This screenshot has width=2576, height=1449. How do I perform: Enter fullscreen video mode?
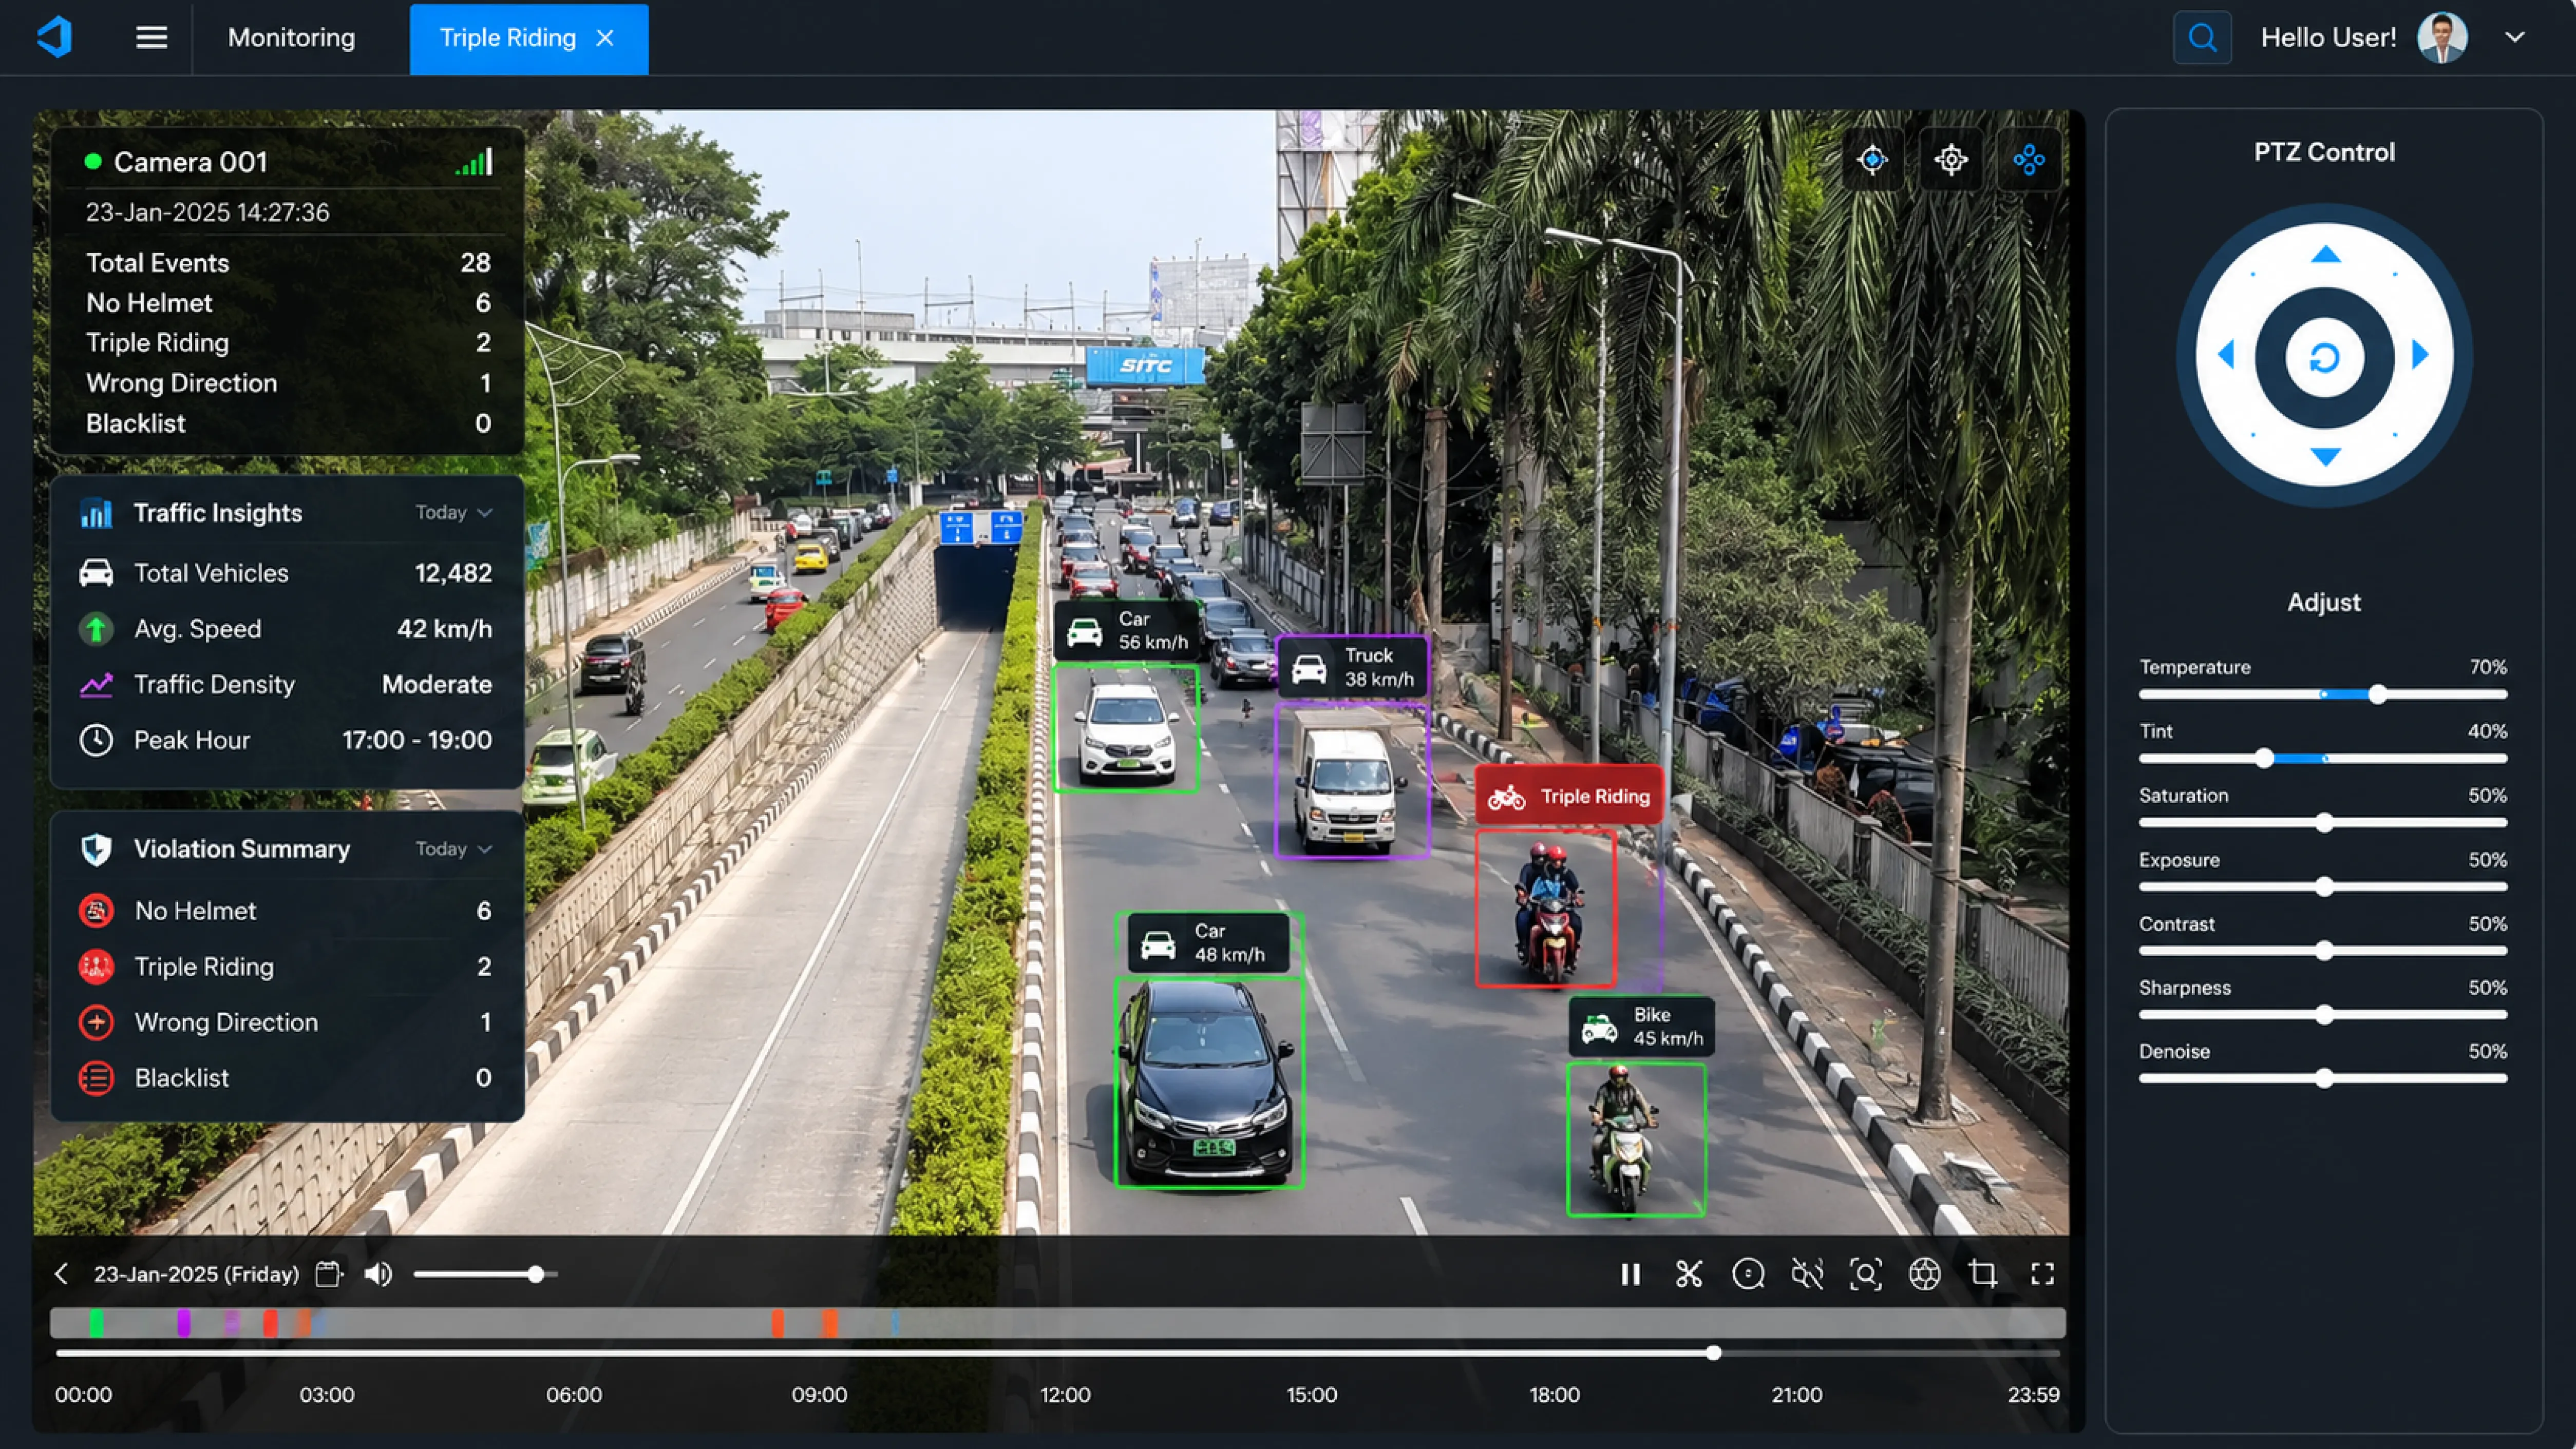click(2042, 1274)
